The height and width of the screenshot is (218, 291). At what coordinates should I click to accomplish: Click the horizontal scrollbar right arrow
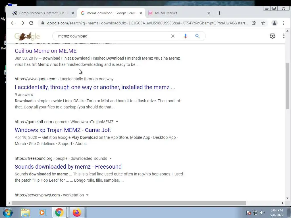[x=282, y=203]
